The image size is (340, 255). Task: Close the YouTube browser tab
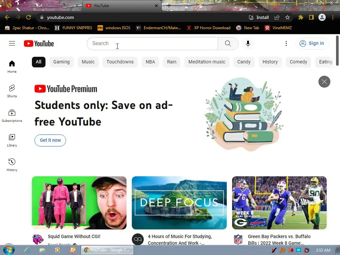coord(156,6)
